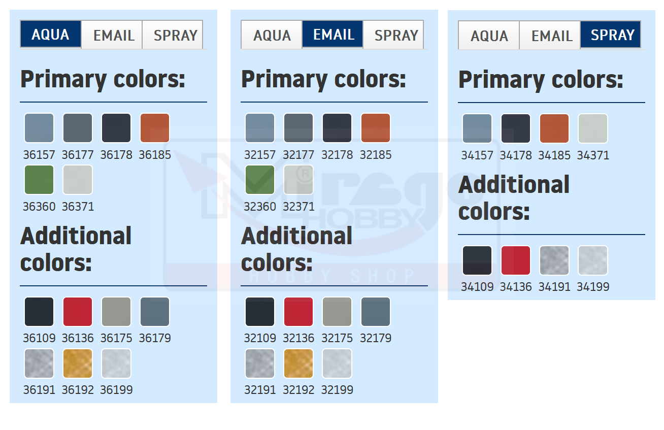Pick color swatch 36157

[39, 128]
